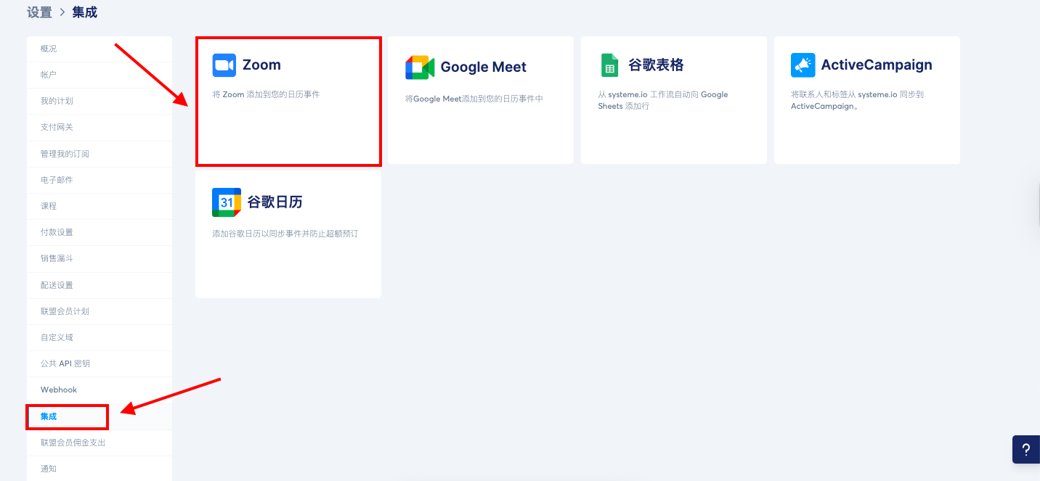Select 支付网关 in the sidebar

click(99, 127)
